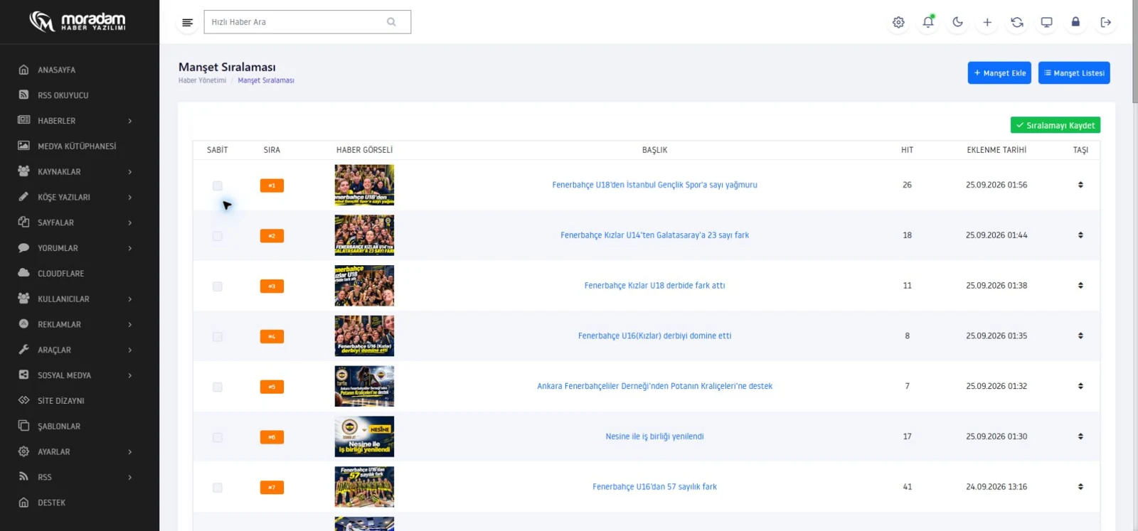Click the move handle for Nesine row
Viewport: 1138px width, 531px height.
1080,436
